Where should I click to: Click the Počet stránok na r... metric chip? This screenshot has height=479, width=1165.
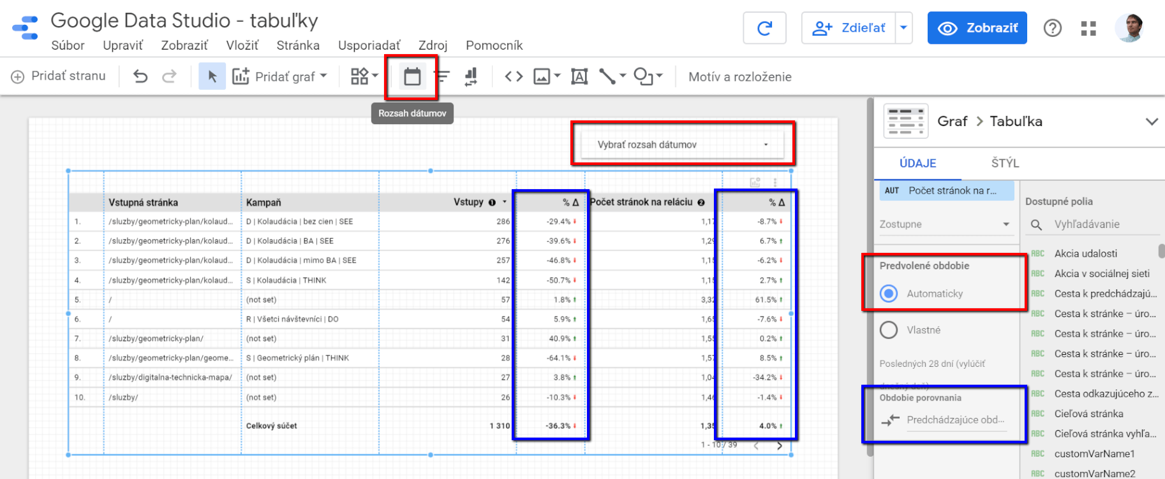946,190
